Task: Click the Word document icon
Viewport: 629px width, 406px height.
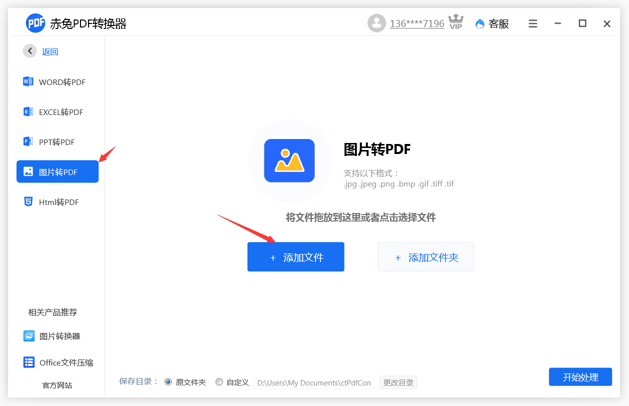Action: tap(28, 81)
